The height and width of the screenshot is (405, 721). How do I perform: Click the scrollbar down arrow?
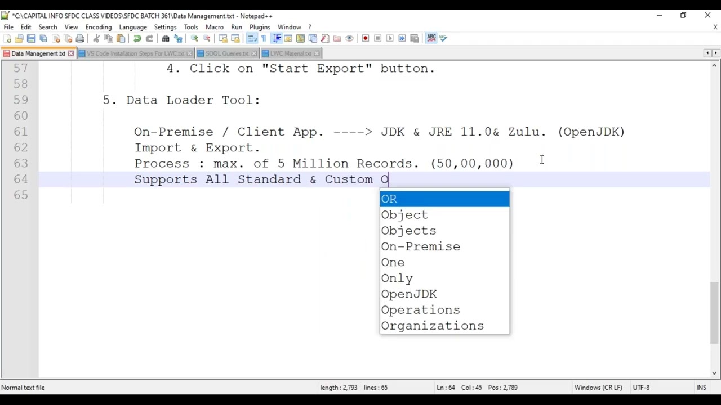(715, 373)
